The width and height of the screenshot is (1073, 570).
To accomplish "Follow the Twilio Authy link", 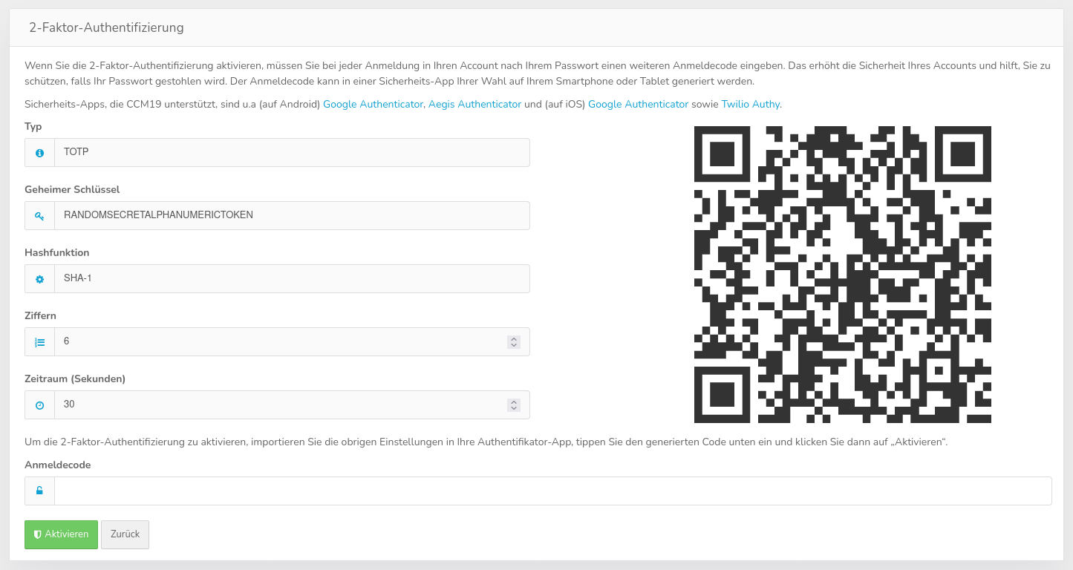I will point(750,105).
